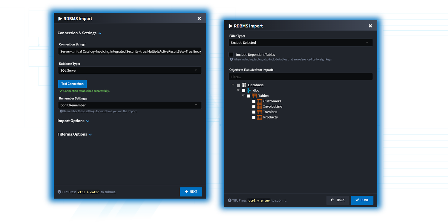The width and height of the screenshot is (448, 224).
Task: Enable the Include Dependant Tables checkbox
Action: (231, 55)
